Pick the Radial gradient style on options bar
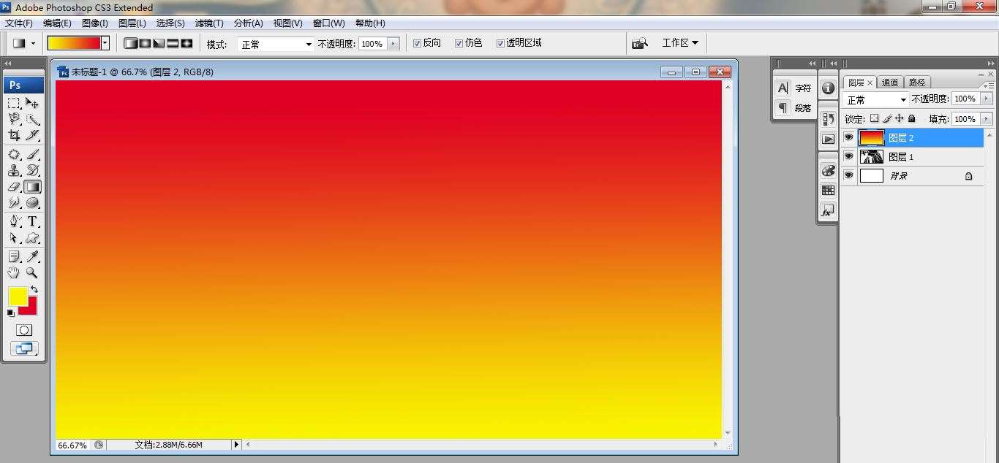Image resolution: width=999 pixels, height=463 pixels. 145,43
